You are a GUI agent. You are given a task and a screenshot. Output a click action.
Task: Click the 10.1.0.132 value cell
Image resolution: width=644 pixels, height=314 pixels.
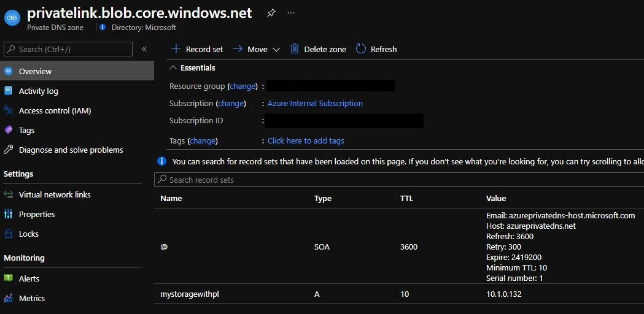click(x=503, y=294)
